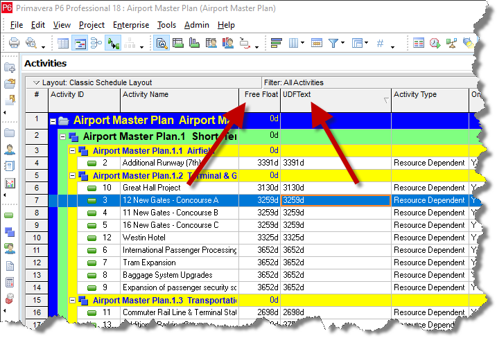Show Activity Usage Profile icon
This screenshot has height=338, width=497.
click(x=194, y=43)
